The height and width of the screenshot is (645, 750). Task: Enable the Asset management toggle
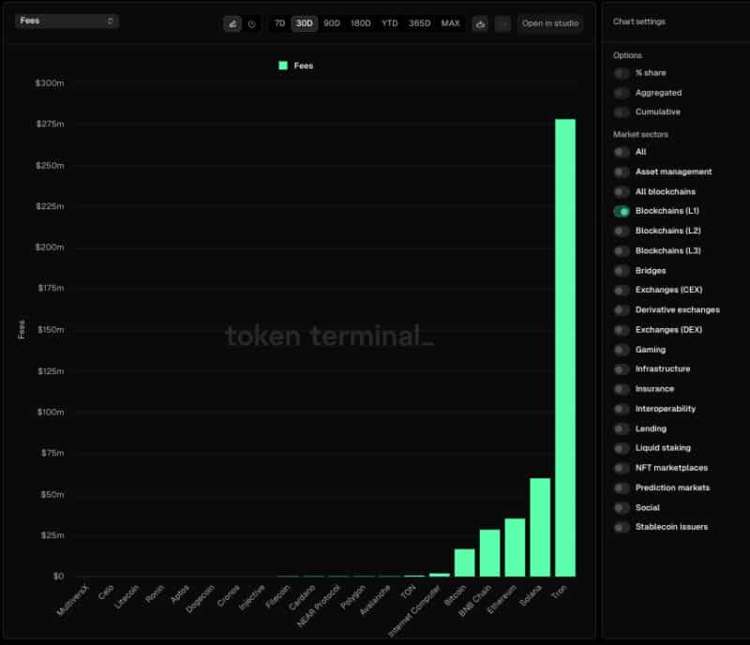622,172
